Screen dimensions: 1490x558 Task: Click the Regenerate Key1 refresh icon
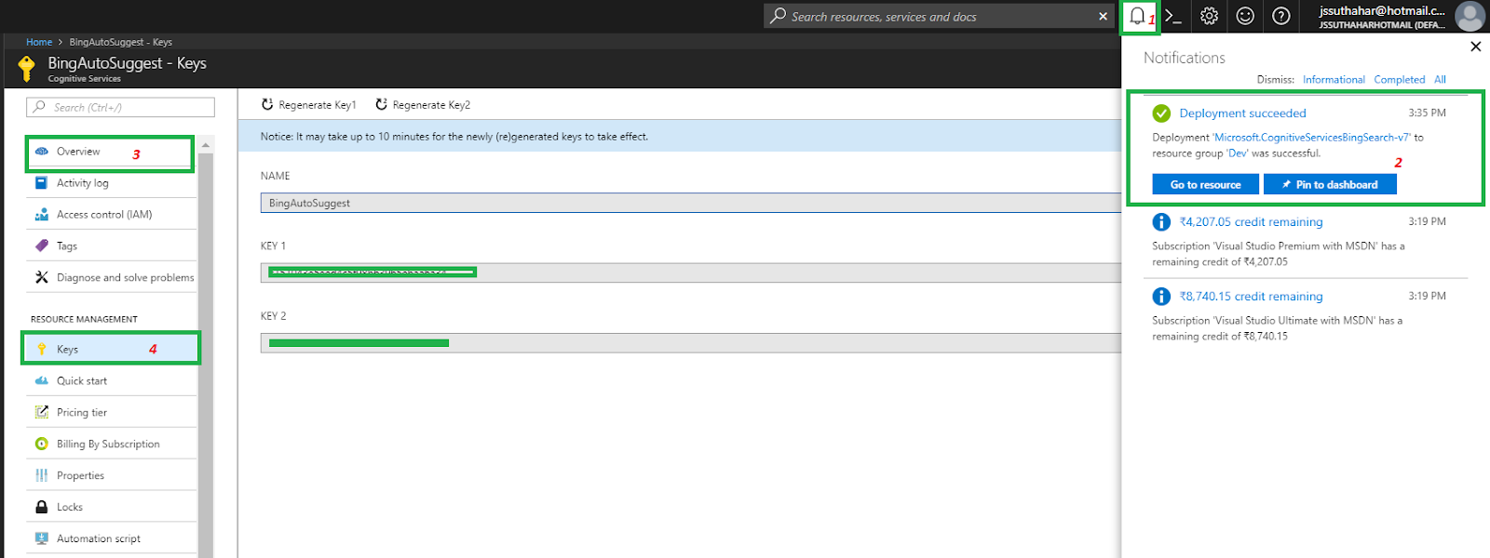[x=267, y=104]
